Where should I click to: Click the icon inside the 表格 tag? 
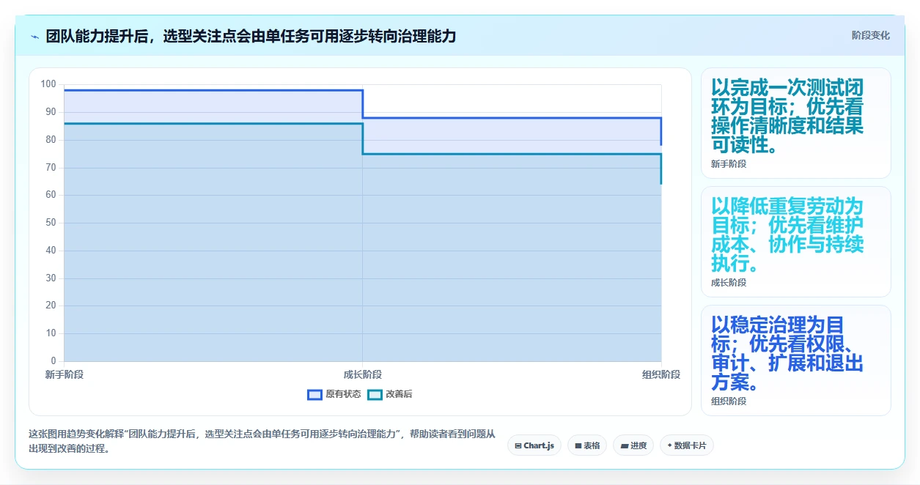[x=578, y=445]
